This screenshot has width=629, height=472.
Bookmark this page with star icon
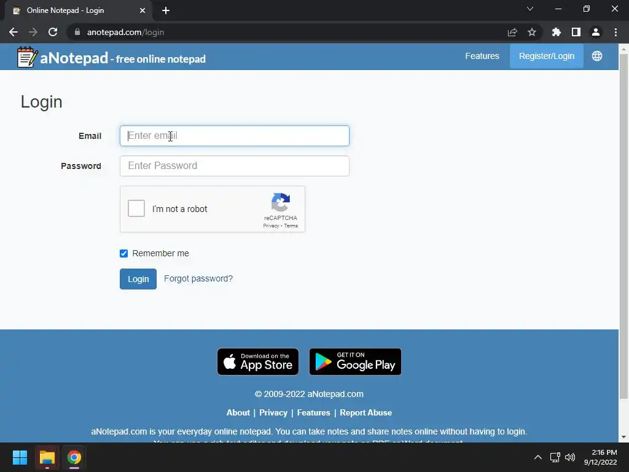(532, 32)
